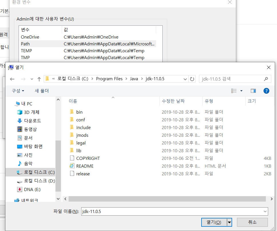Select the COPYRIGHT file
The image size is (277, 231).
coord(88,158)
